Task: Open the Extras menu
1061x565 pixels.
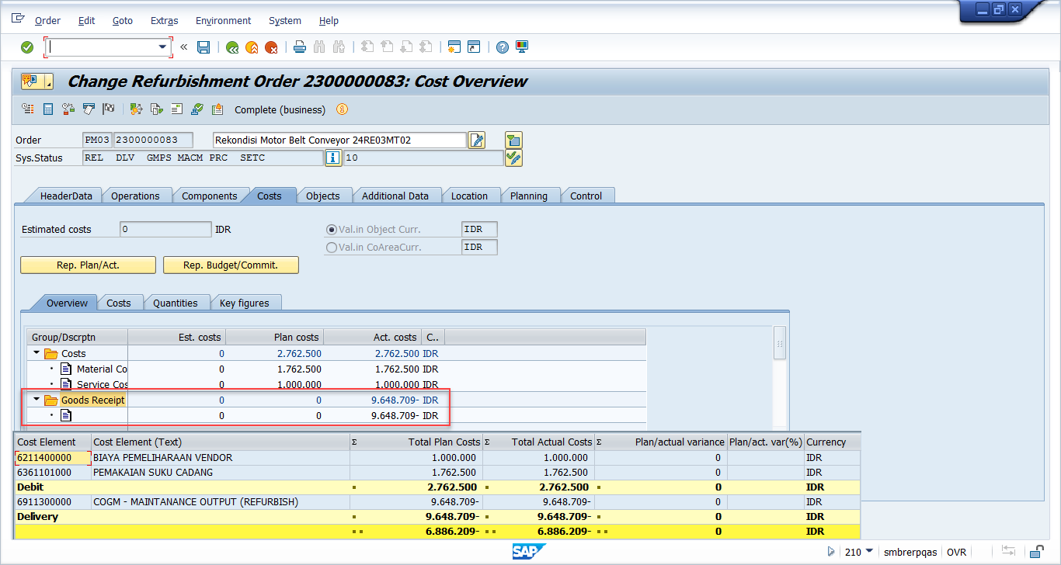Action: tap(164, 21)
